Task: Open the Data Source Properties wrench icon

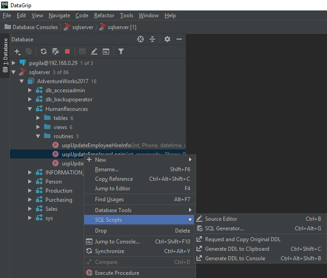Action: (x=55, y=52)
